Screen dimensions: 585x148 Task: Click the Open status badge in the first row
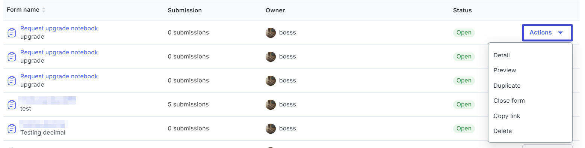pos(464,33)
